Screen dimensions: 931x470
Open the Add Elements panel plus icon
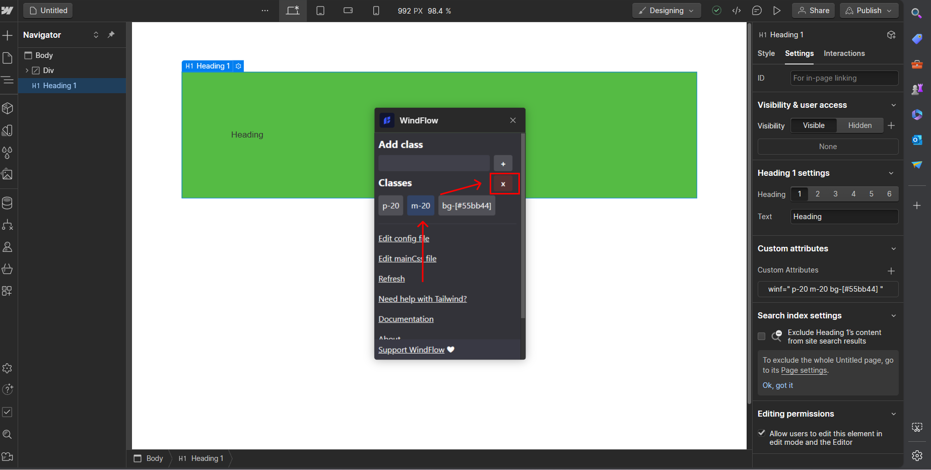(x=8, y=35)
